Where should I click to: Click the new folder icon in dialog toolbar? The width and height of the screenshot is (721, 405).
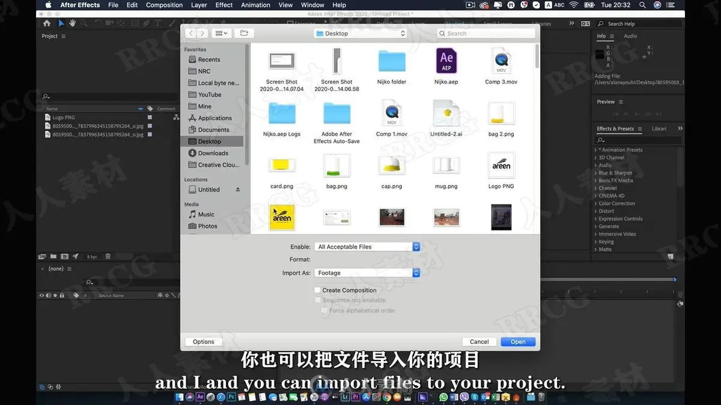click(243, 33)
